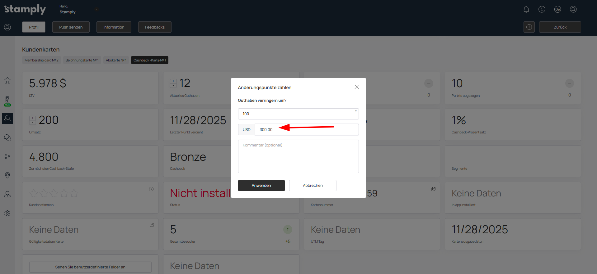
Task: Open the sidebar location pin icon
Action: coord(7,175)
